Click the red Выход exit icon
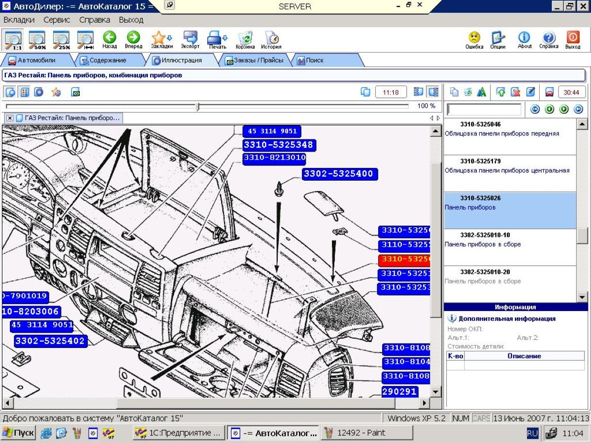591x443 pixels. (573, 40)
